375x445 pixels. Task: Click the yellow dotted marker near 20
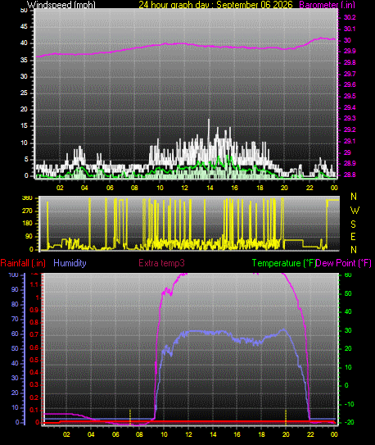click(x=286, y=417)
